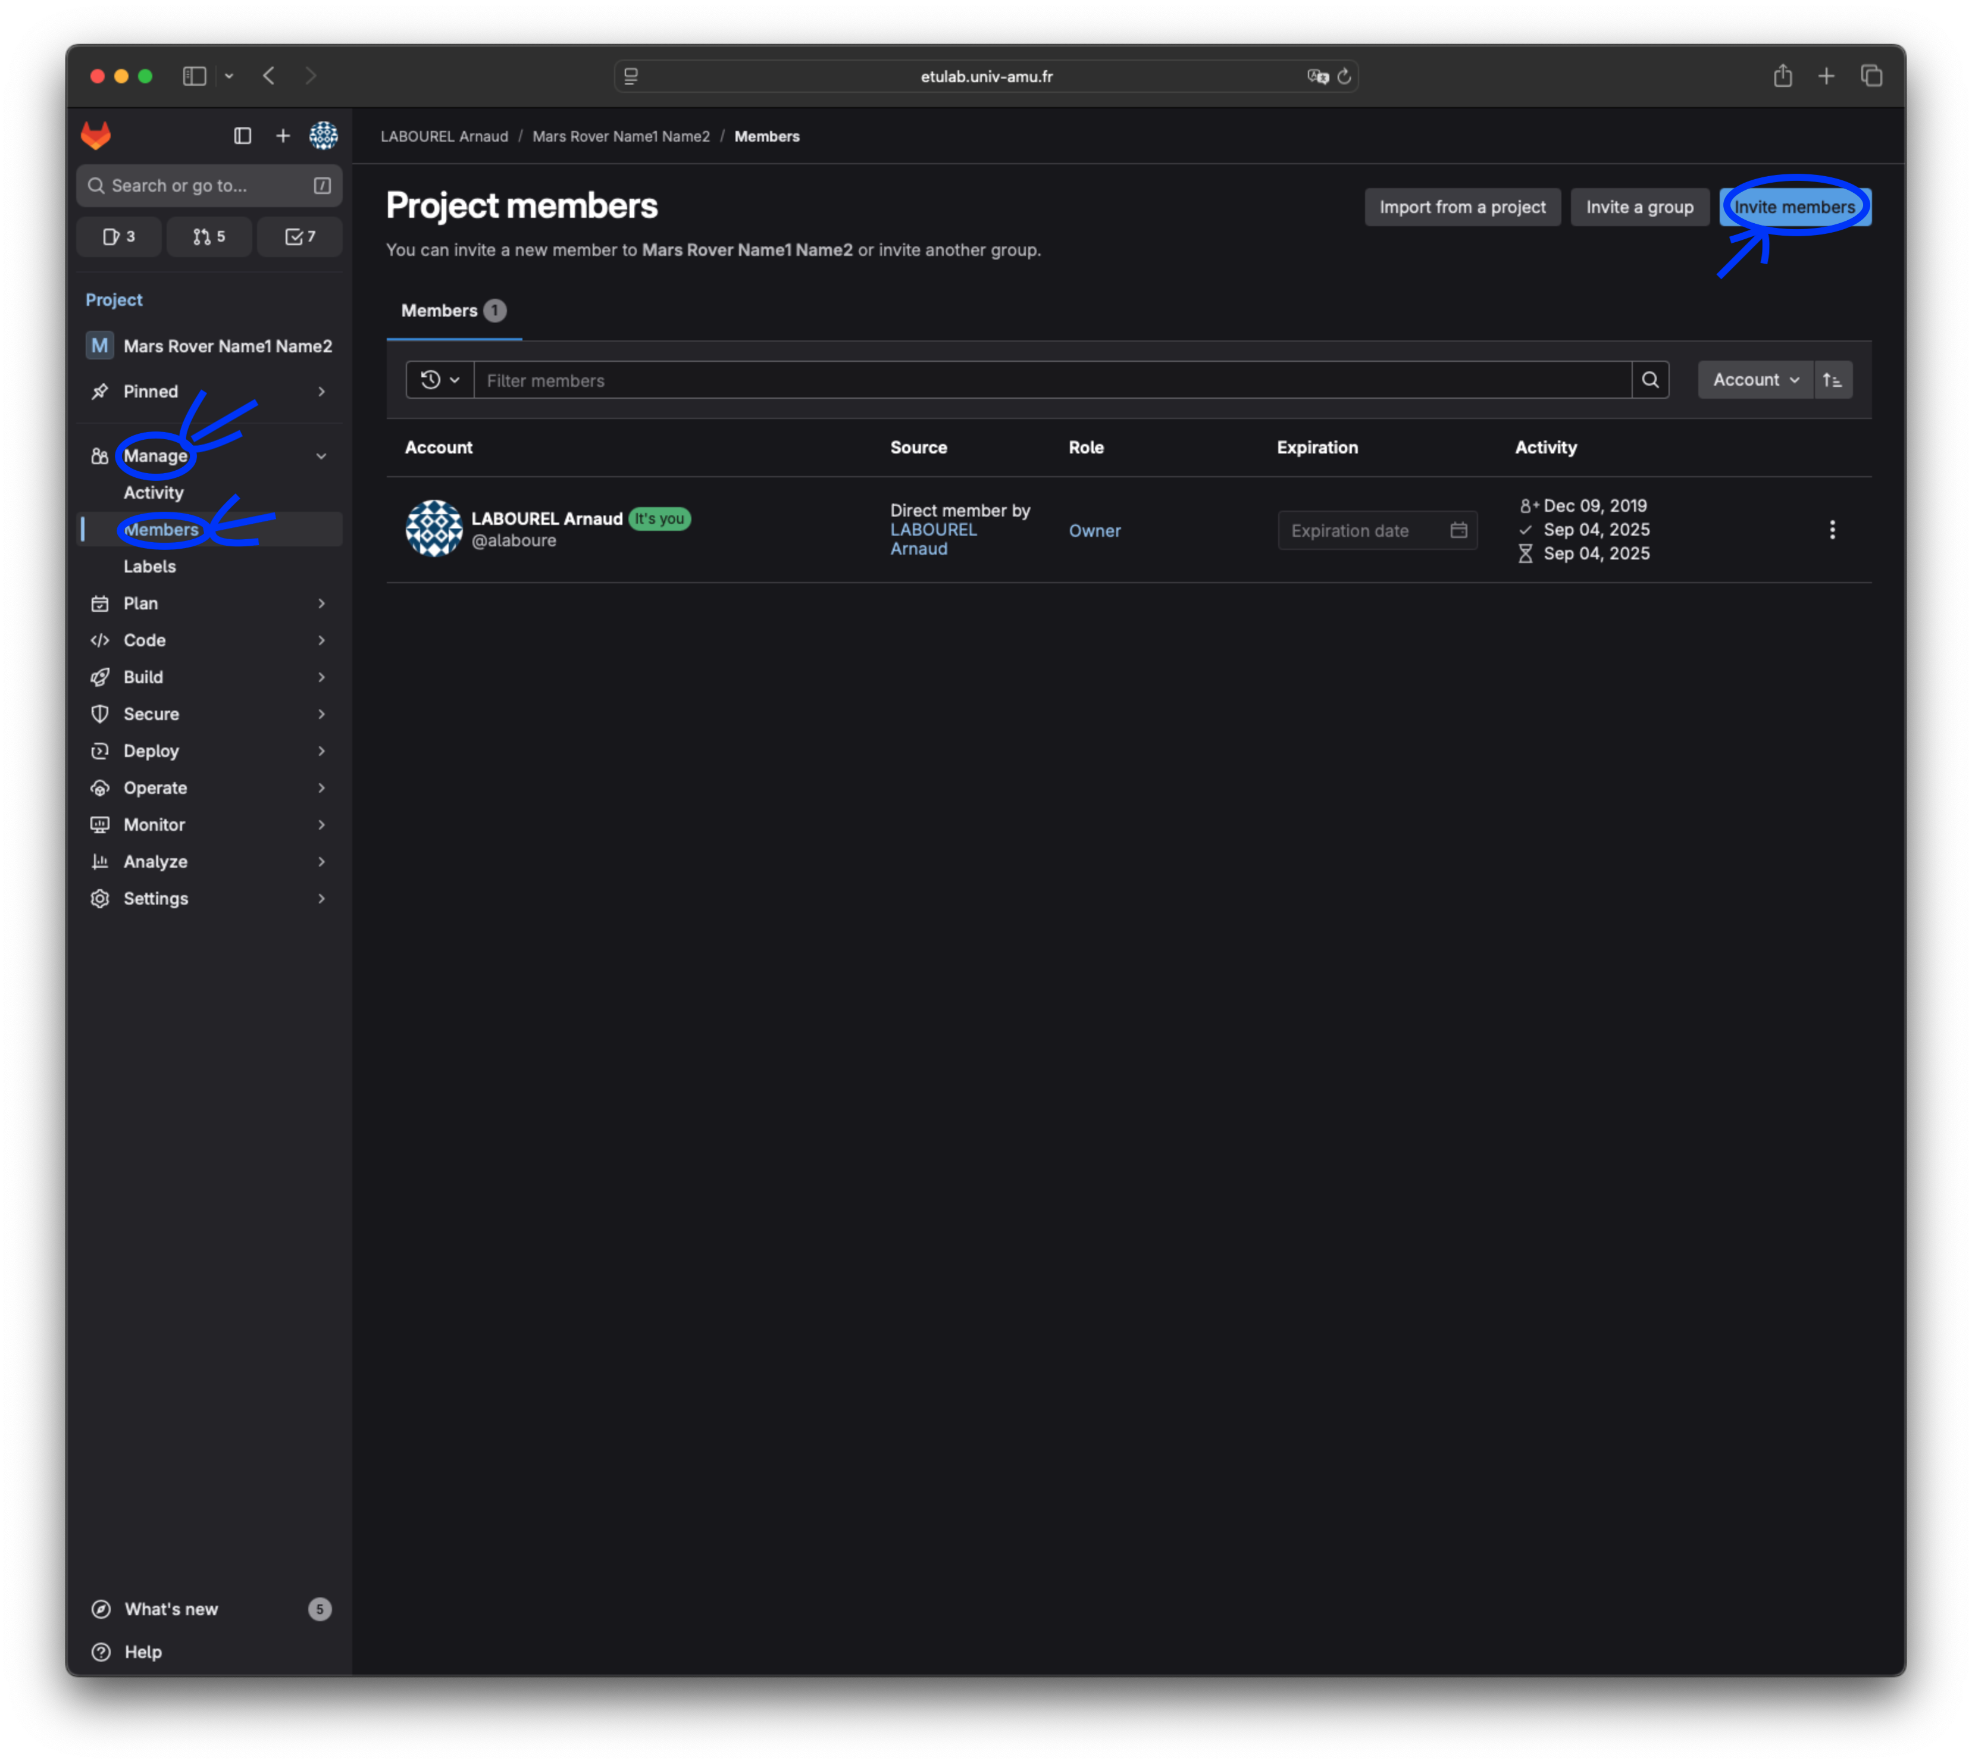Viewport: 1972px width, 1764px height.
Task: Toggle the GitLab sidebar collapse icon
Action: [x=242, y=136]
